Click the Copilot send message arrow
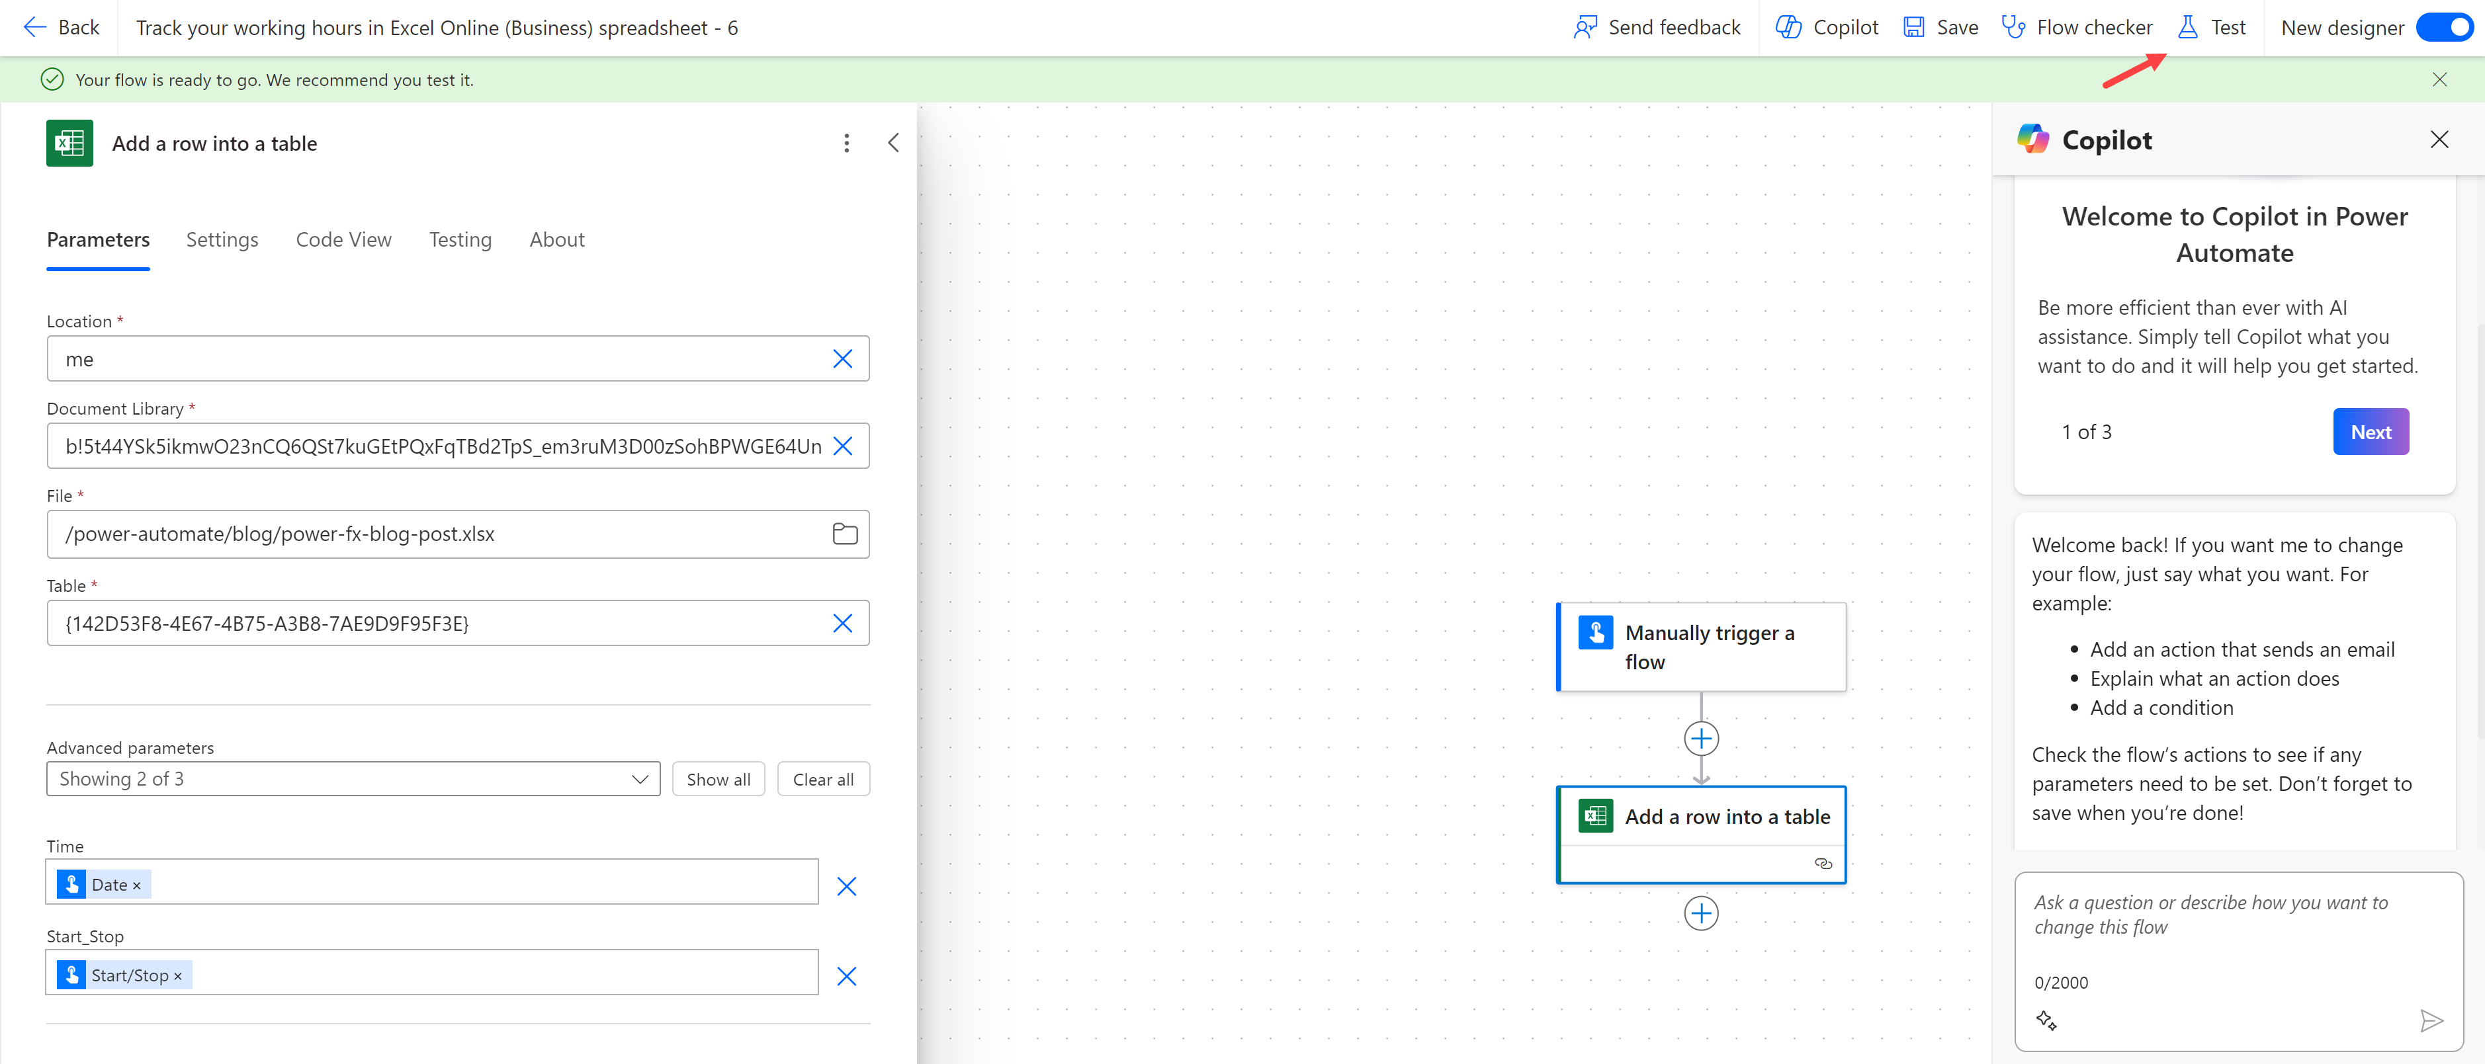 click(2431, 1020)
